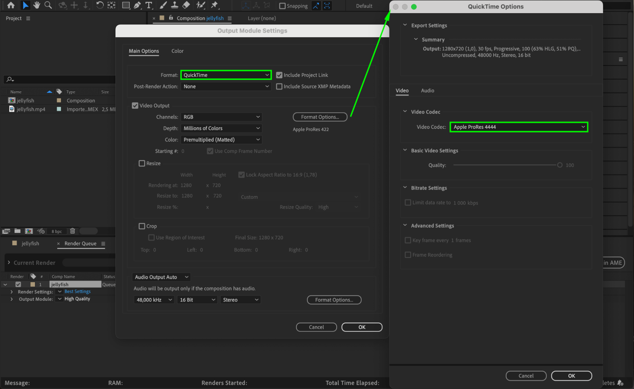Switch to the Audio tab in QuickTime Options
Image resolution: width=634 pixels, height=389 pixels.
(427, 91)
